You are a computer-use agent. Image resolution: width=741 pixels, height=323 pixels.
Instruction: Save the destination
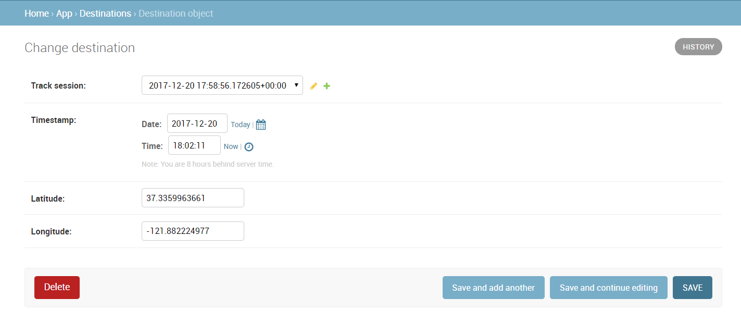(x=693, y=288)
